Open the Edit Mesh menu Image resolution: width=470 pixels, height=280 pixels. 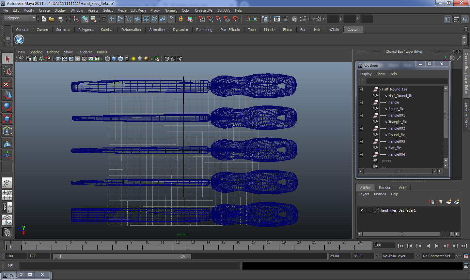click(x=138, y=10)
